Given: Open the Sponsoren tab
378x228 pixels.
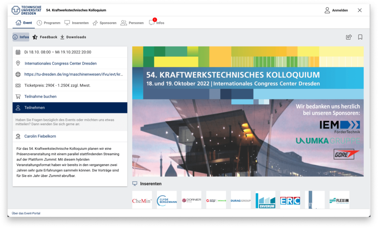Looking at the screenshot, I should click(x=104, y=22).
